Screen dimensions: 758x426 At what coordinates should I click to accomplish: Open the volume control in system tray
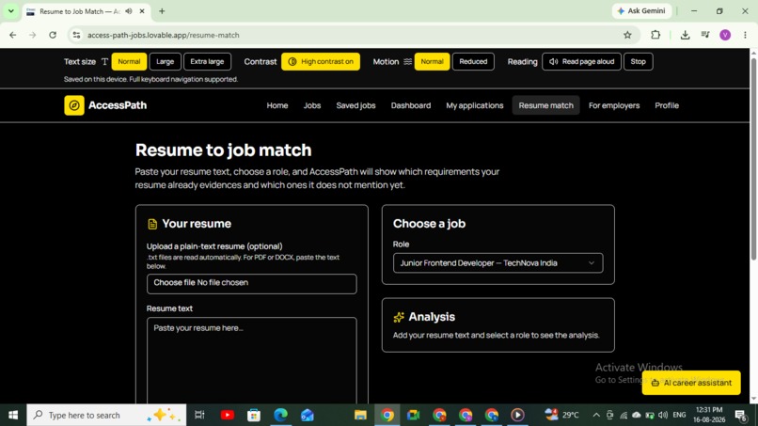(x=663, y=415)
